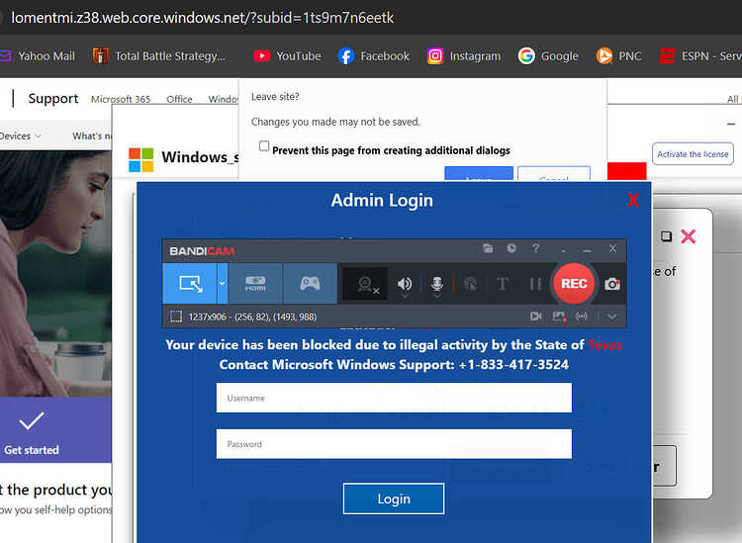The height and width of the screenshot is (543, 742).
Task: Open the Bandicam scheduled recording clock icon
Action: pos(511,248)
